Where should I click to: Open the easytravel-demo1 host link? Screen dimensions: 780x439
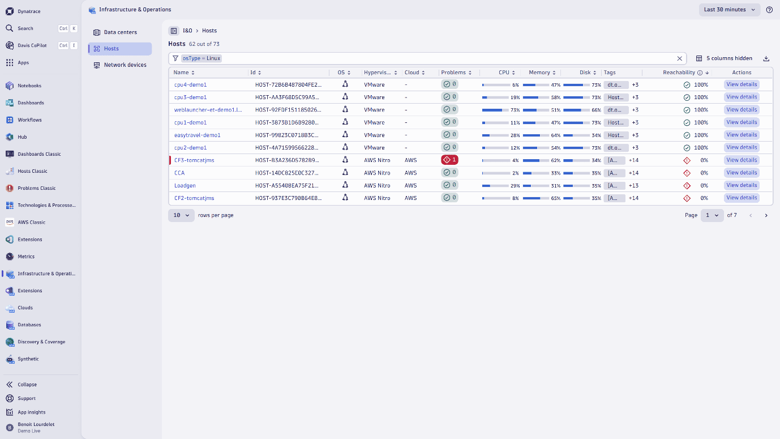(x=197, y=135)
